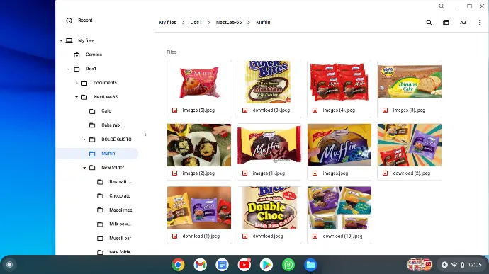Select the Banana Cake image thumbnail
489x274 pixels.
click(410, 81)
